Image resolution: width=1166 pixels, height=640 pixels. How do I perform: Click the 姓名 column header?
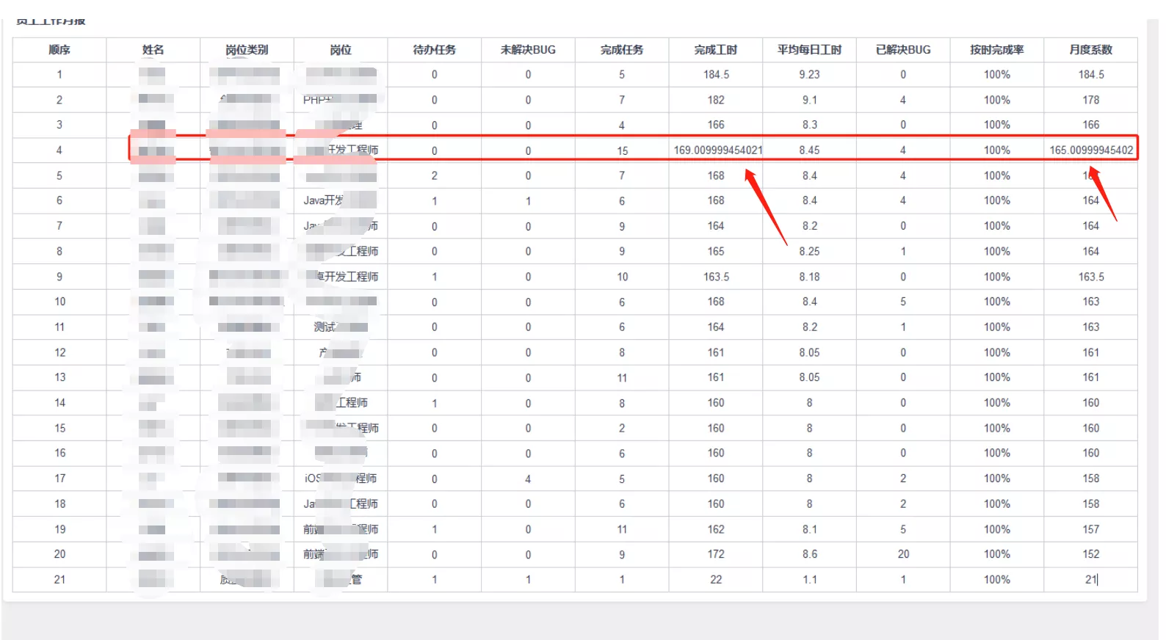click(x=153, y=50)
